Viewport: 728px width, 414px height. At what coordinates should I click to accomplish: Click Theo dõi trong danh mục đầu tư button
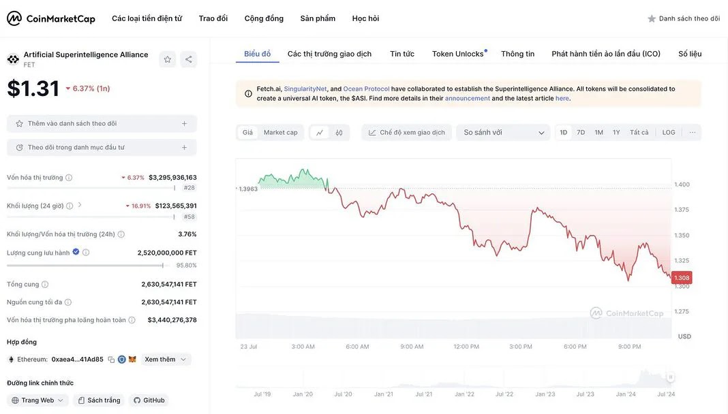[102, 148]
